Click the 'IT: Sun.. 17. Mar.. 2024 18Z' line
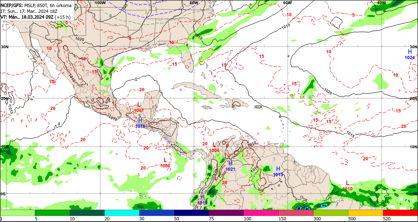This screenshot has height=222, width=418. pyautogui.click(x=29, y=11)
